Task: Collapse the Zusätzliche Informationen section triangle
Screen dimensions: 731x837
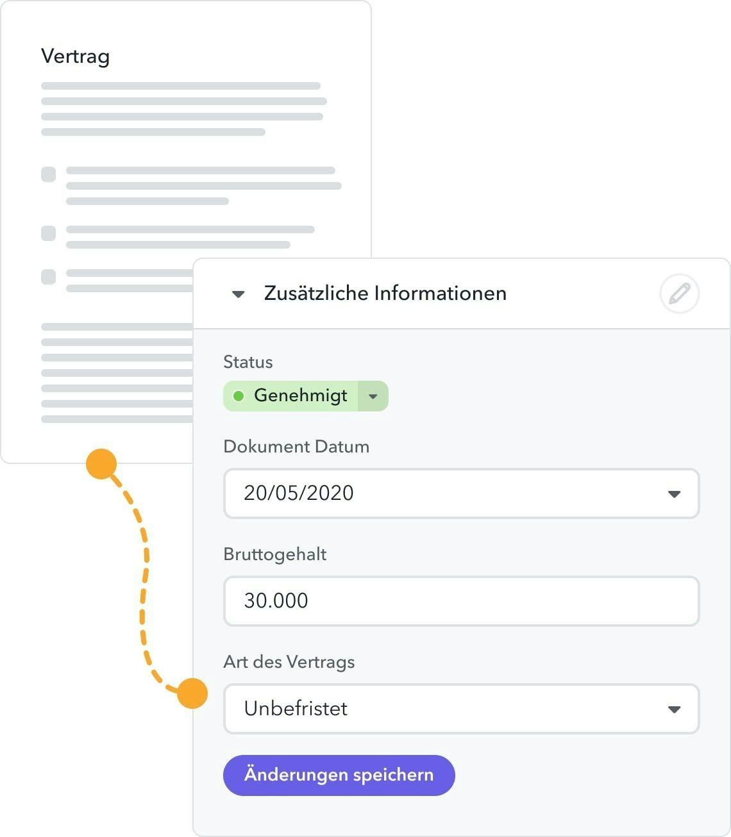Action: 239,294
